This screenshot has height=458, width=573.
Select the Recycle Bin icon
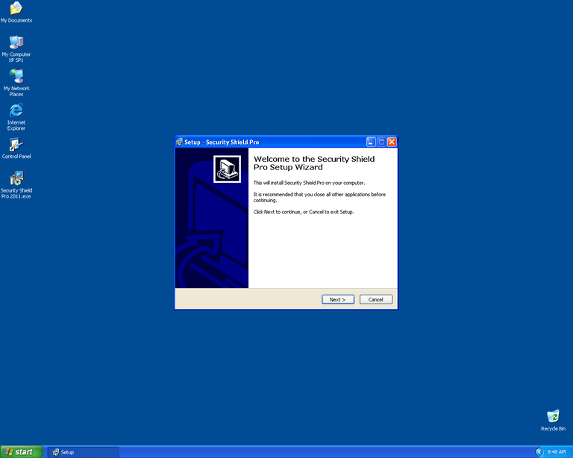coord(553,416)
